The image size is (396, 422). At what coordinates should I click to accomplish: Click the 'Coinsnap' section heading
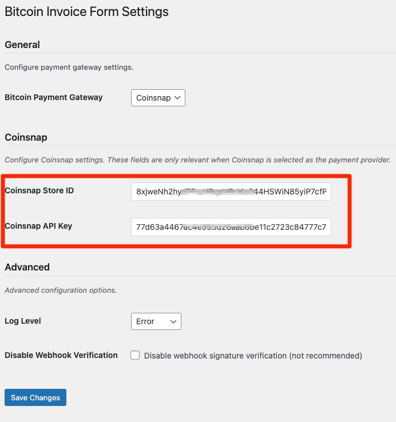coord(26,137)
